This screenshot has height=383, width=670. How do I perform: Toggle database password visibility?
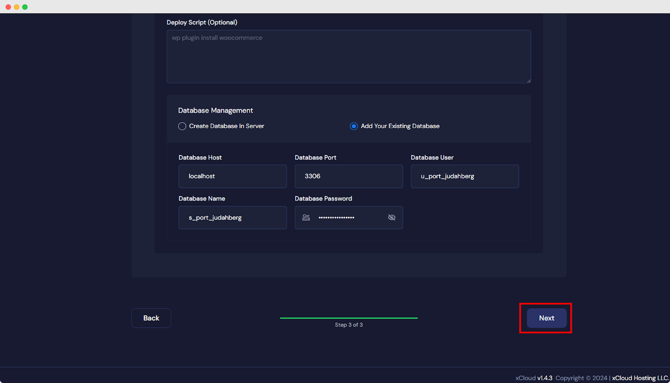click(392, 217)
